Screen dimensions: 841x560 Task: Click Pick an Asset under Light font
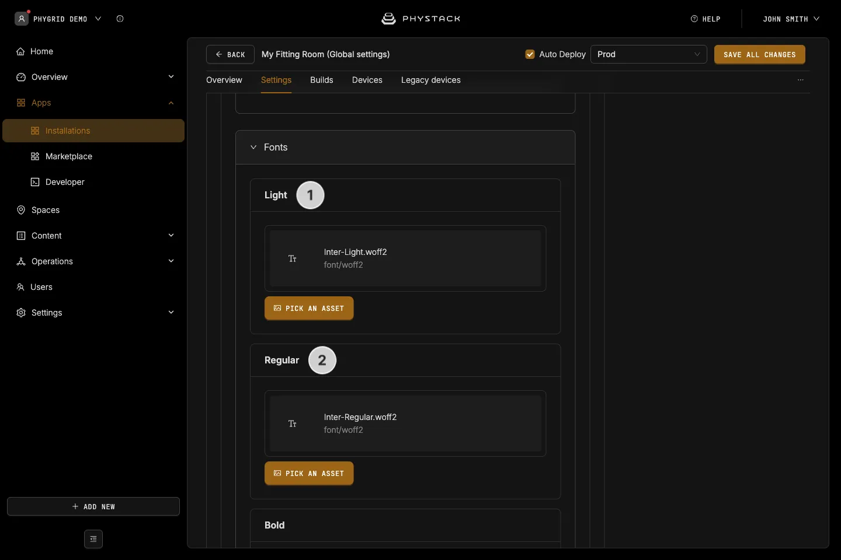309,308
